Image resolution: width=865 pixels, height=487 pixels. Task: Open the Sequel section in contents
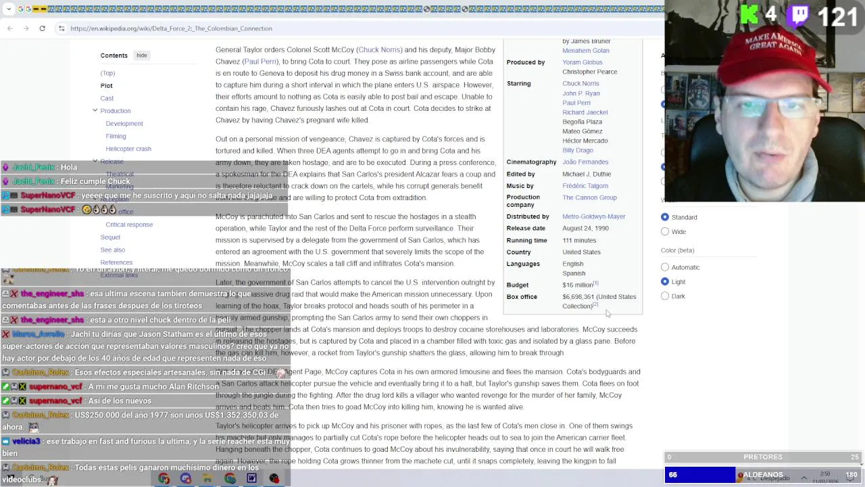tap(110, 237)
